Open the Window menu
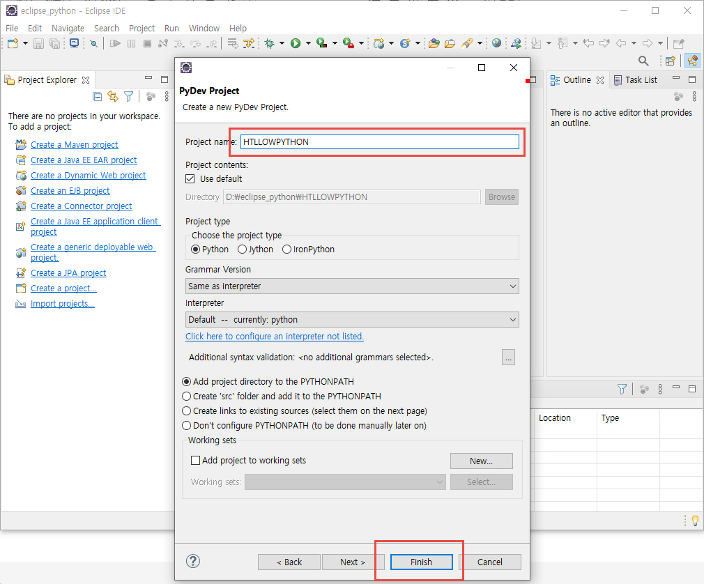The height and width of the screenshot is (584, 704). pyautogui.click(x=204, y=29)
